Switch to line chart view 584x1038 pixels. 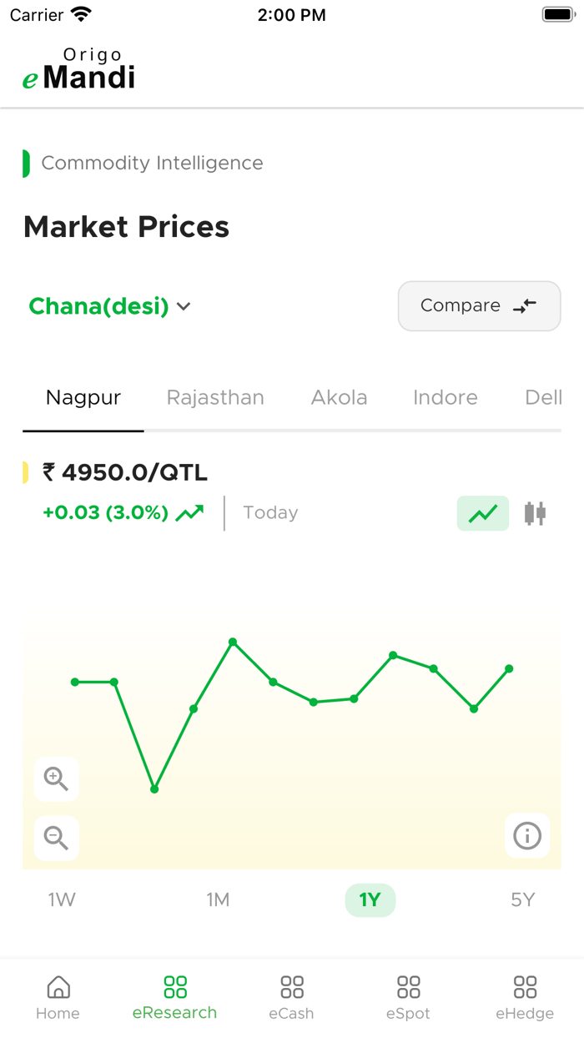pyautogui.click(x=482, y=513)
